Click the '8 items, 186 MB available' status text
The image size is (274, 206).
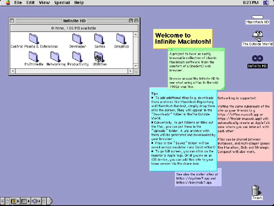coord(74,28)
